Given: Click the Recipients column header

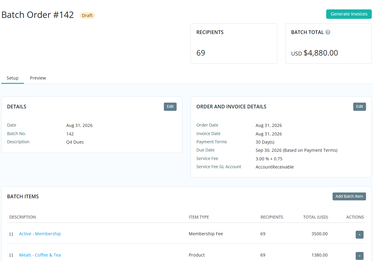Looking at the screenshot, I should click(x=272, y=217).
